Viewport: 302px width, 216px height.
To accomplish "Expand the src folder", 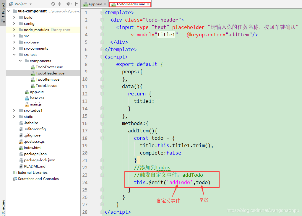I will 14,36.
